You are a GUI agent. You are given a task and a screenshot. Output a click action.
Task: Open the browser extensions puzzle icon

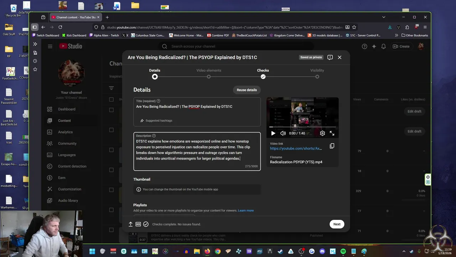[407, 27]
